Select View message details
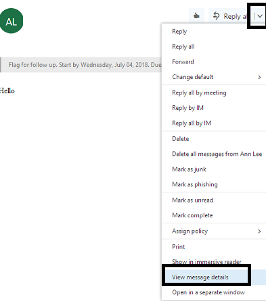The height and width of the screenshot is (301, 266). coord(214,277)
